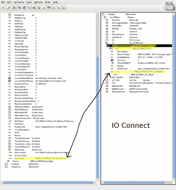
Task: Click the zoom reset magnifier icon
Action: [64, 8]
